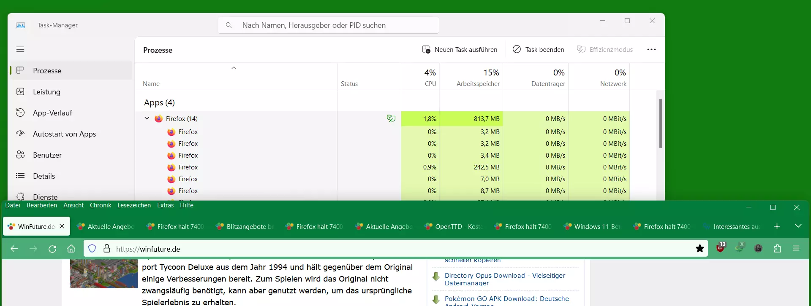The width and height of the screenshot is (811, 306).
Task: Open Firefox extensions puzzle icon
Action: [777, 249]
